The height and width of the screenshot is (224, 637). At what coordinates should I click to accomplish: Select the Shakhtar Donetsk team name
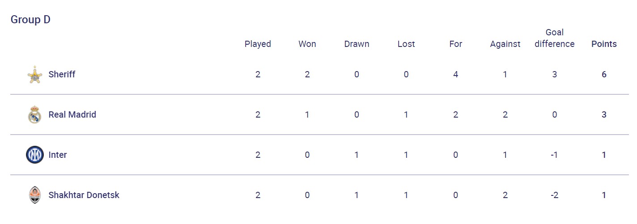point(84,195)
